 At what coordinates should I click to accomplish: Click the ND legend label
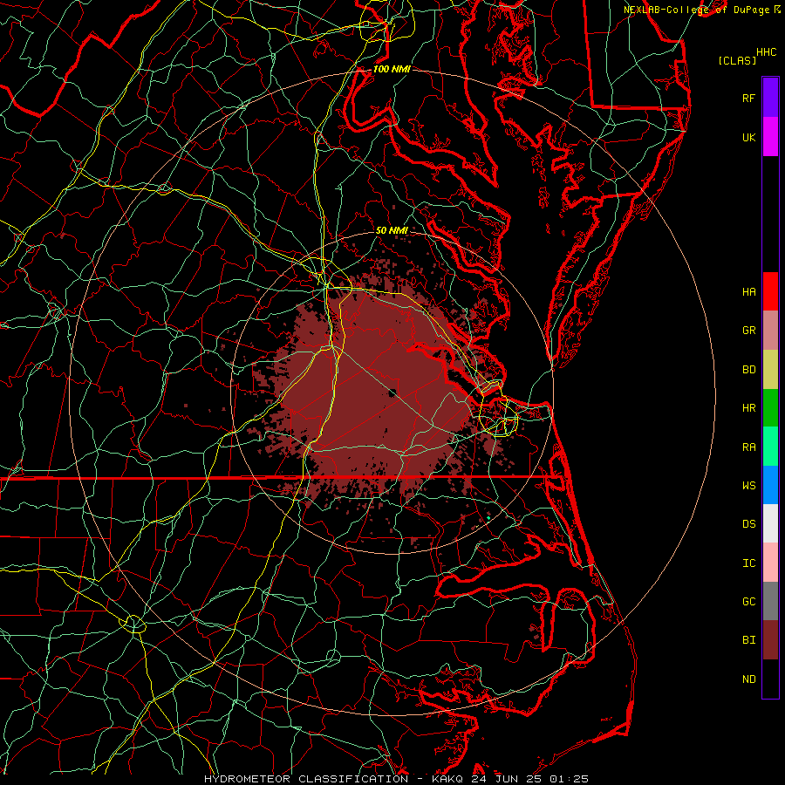pos(748,679)
